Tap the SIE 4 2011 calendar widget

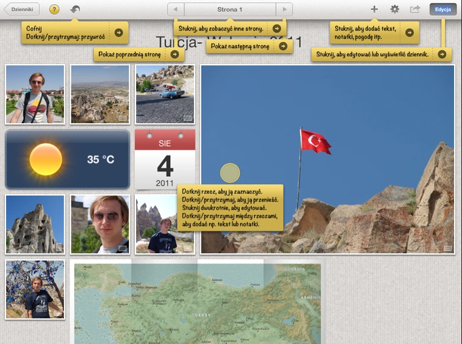coord(165,159)
